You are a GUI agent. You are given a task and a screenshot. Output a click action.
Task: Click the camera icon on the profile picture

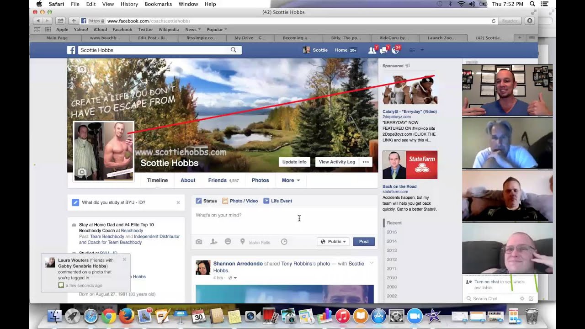point(82,172)
